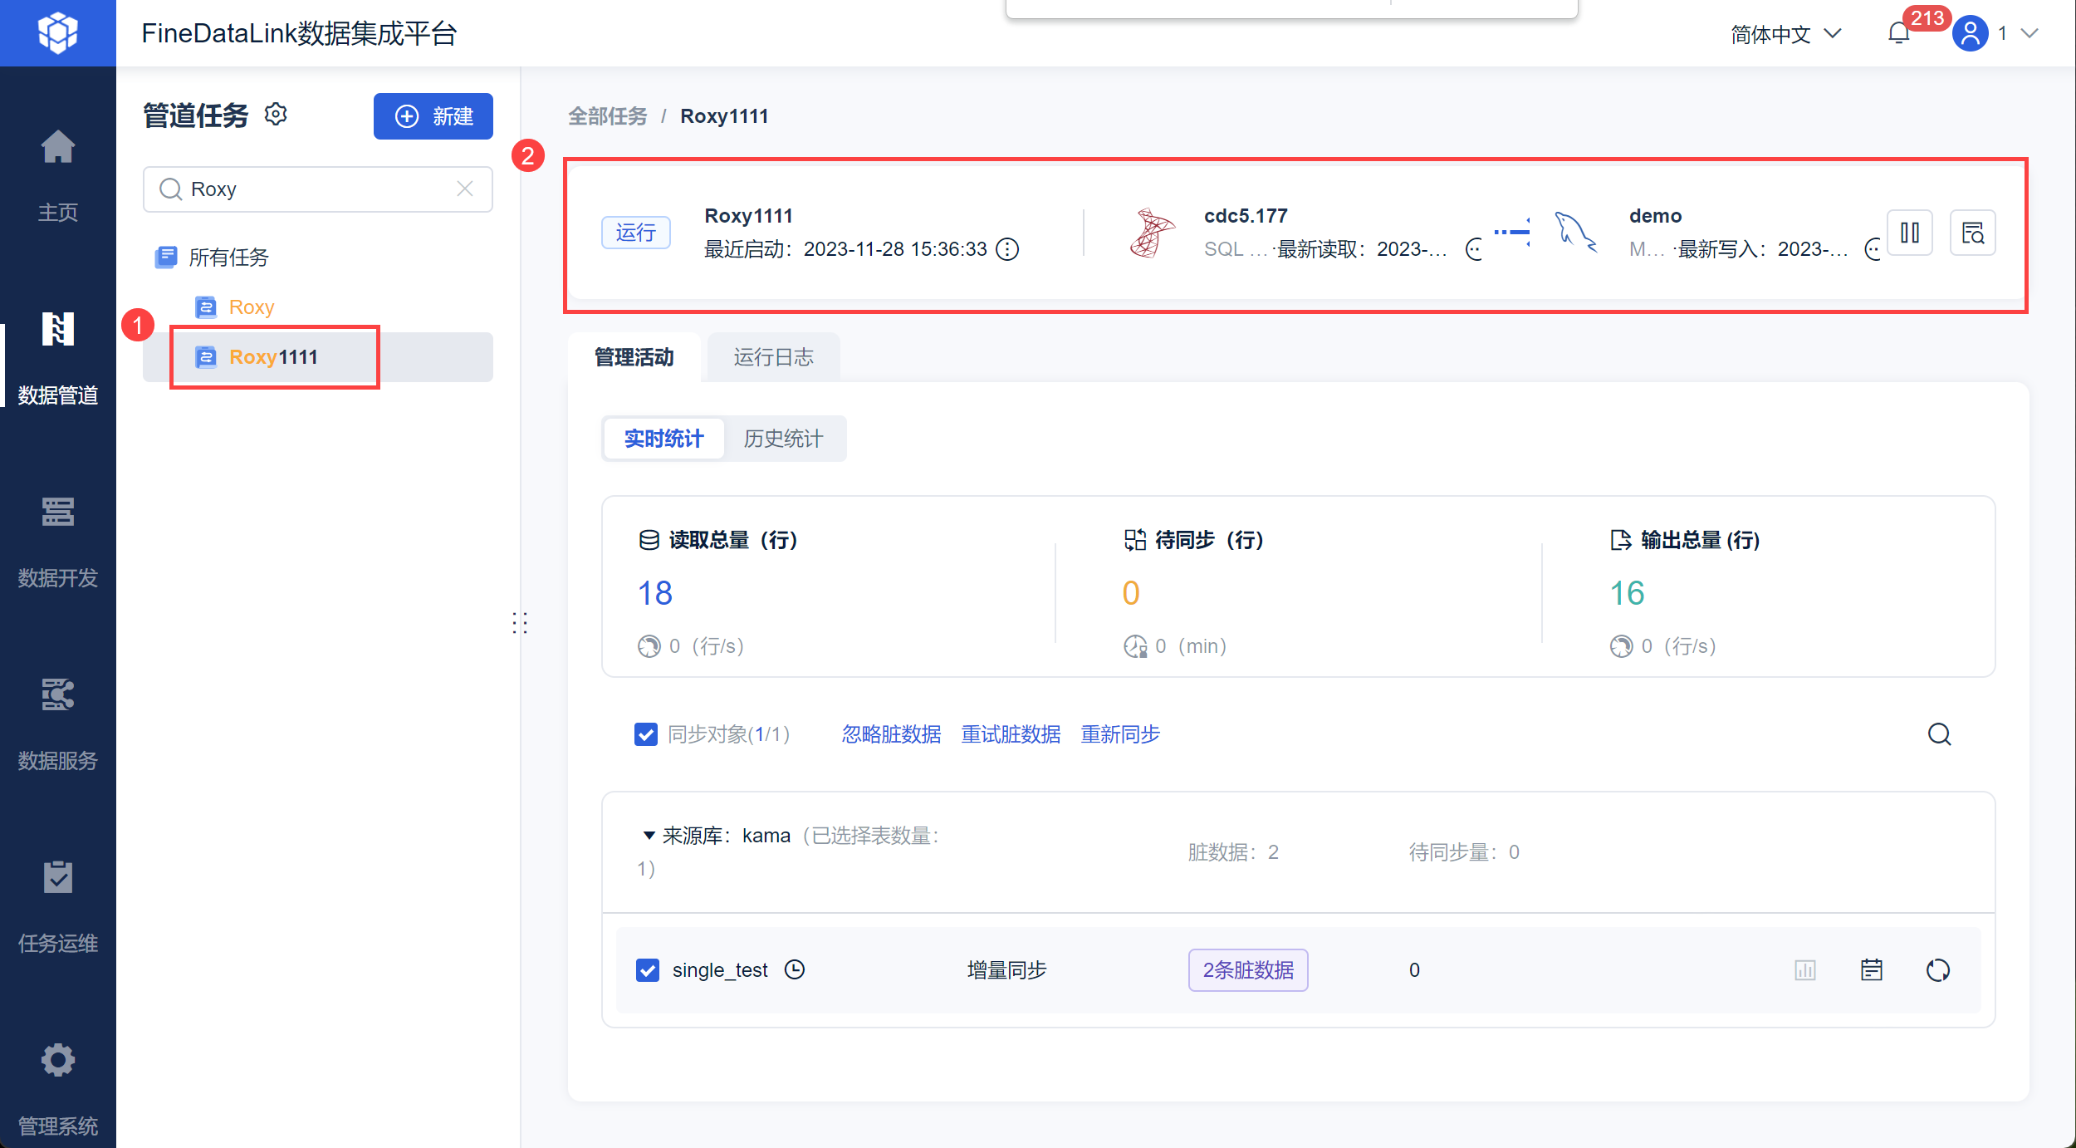The height and width of the screenshot is (1148, 2076).
Task: Click the notification bell icon
Action: [x=1898, y=33]
